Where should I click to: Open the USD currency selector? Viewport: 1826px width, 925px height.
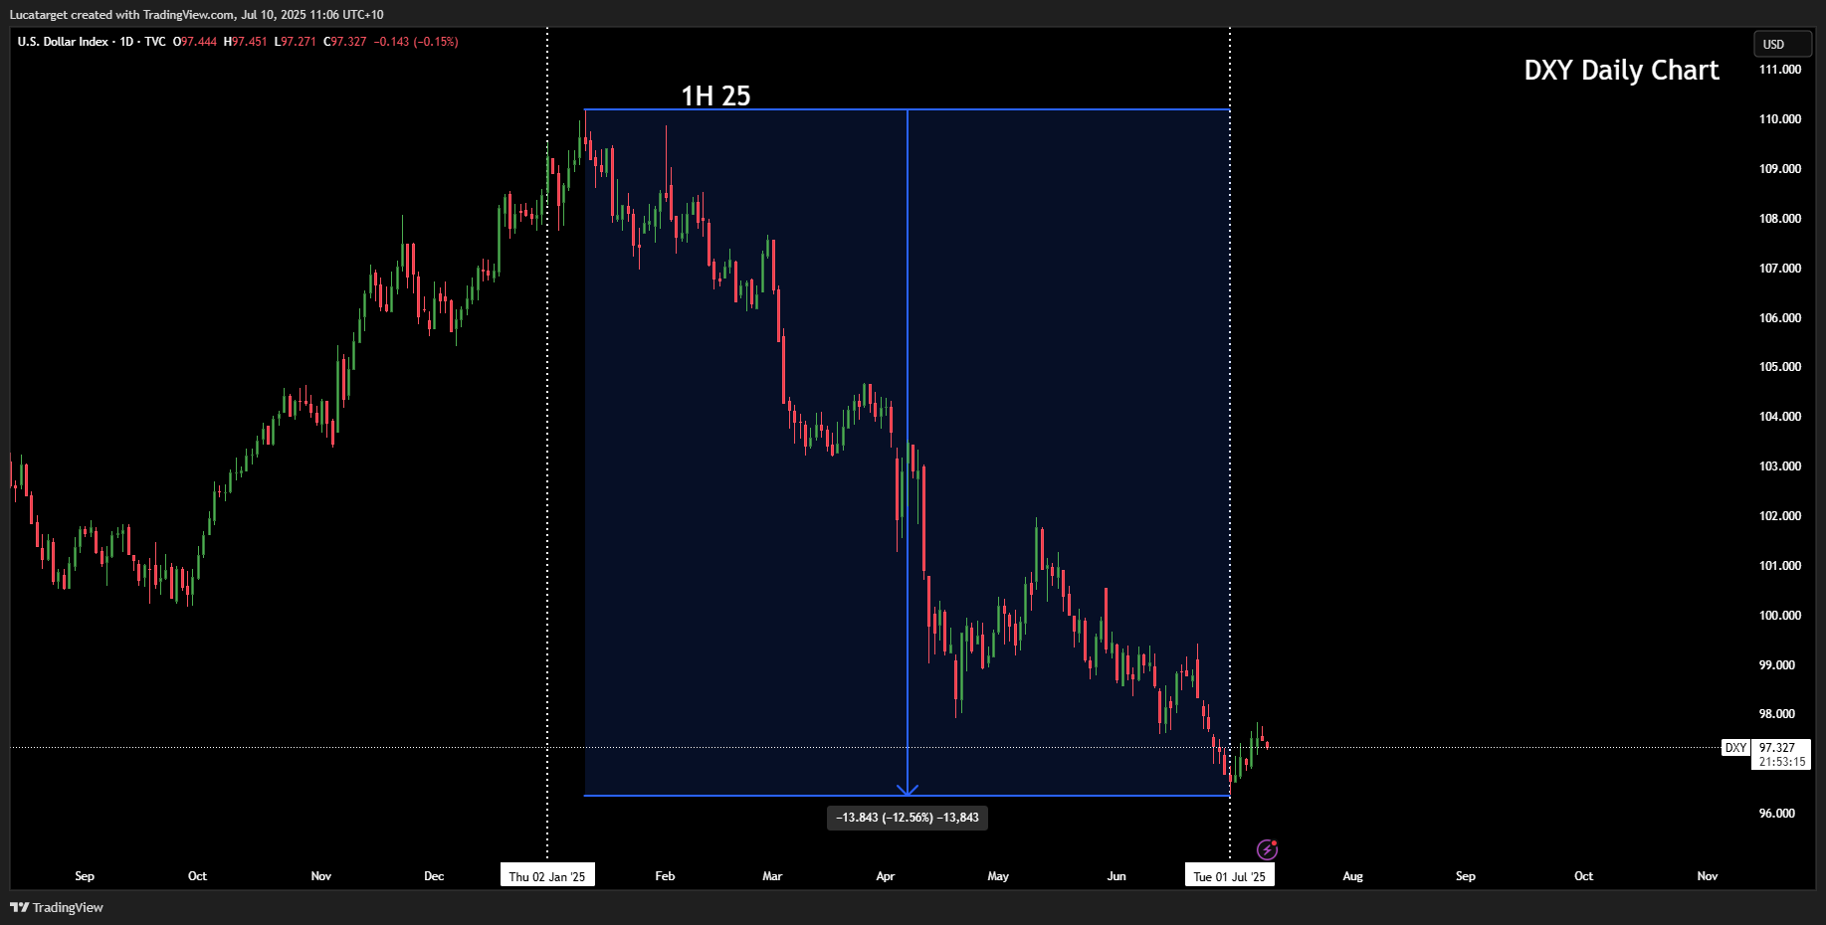[x=1781, y=44]
